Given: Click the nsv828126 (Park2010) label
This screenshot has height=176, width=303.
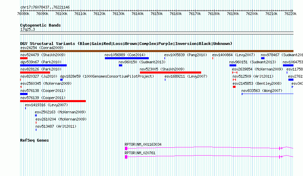Looking at the screenshot, I should (x=41, y=69).
